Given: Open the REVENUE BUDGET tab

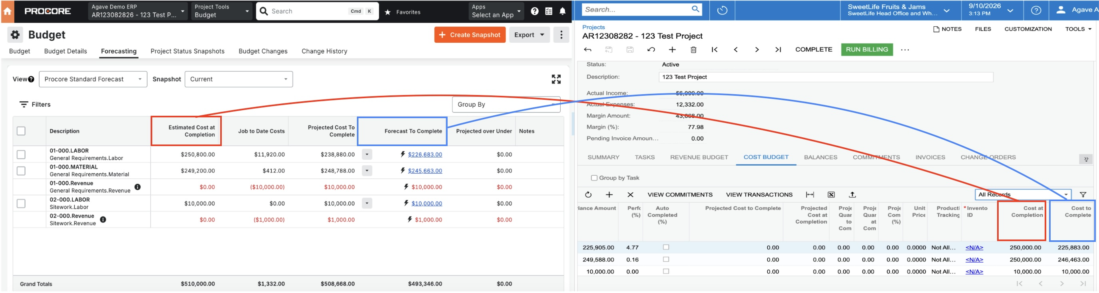Looking at the screenshot, I should (x=699, y=157).
